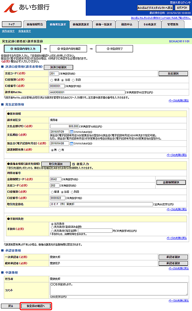
Task: Toggle the 直接入力 checkbox
Action: click(x=74, y=164)
